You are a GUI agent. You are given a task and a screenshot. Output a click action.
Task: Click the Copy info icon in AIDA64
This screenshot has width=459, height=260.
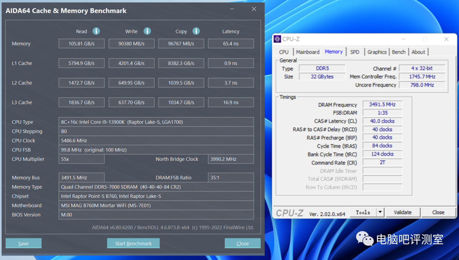click(196, 31)
